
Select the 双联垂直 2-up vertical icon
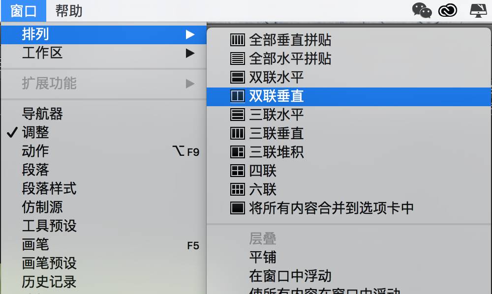tap(237, 96)
